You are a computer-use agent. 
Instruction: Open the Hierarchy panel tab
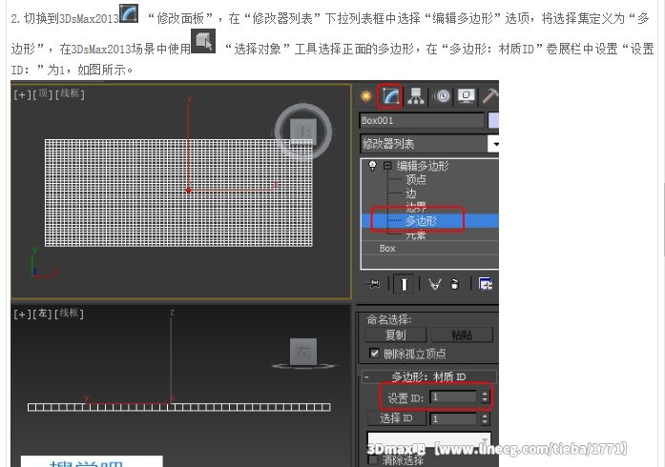coord(416,96)
